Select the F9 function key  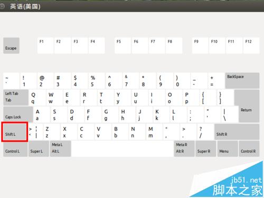tap(200, 45)
